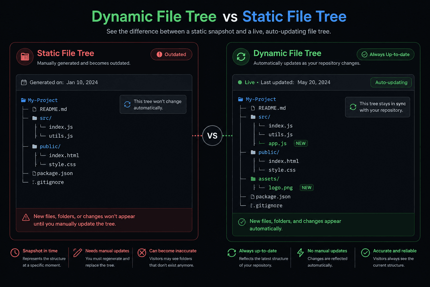The height and width of the screenshot is (287, 430).
Task: Click the 'Accurate and reliable' heading
Action: tap(395, 251)
